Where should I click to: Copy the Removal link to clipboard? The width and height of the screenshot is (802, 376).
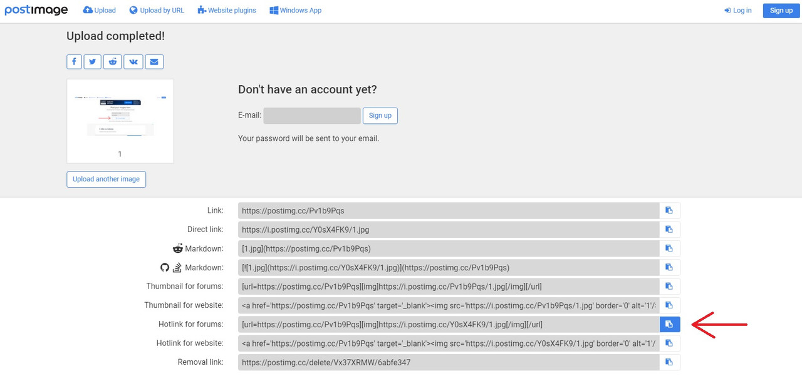669,362
